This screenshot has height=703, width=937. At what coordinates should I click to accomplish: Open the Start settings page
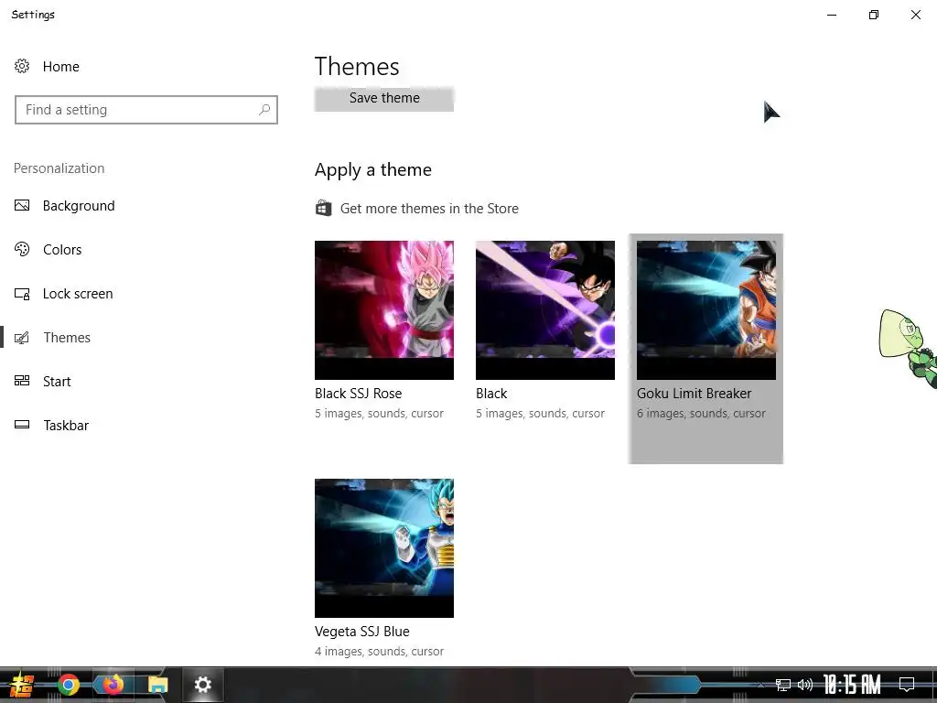[57, 382]
